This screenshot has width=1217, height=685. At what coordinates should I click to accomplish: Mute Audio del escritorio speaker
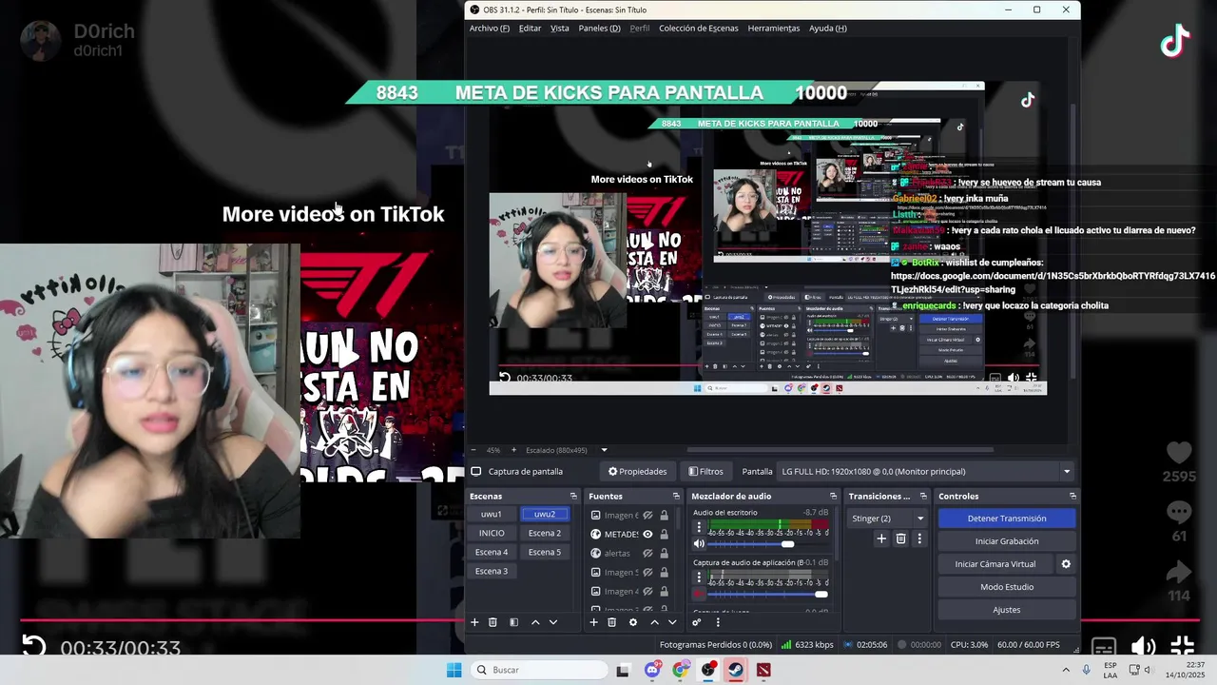click(x=699, y=544)
